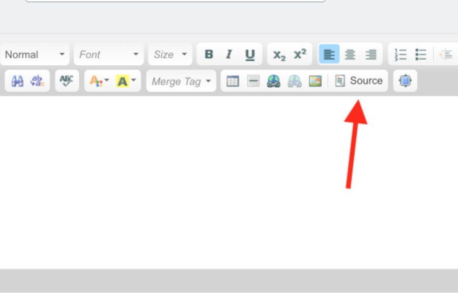This screenshot has height=293, width=458.
Task: Insert an image
Action: [315, 81]
